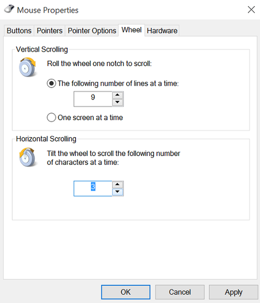
Task: Increase the vertical scroll lines value
Action: tap(118, 95)
